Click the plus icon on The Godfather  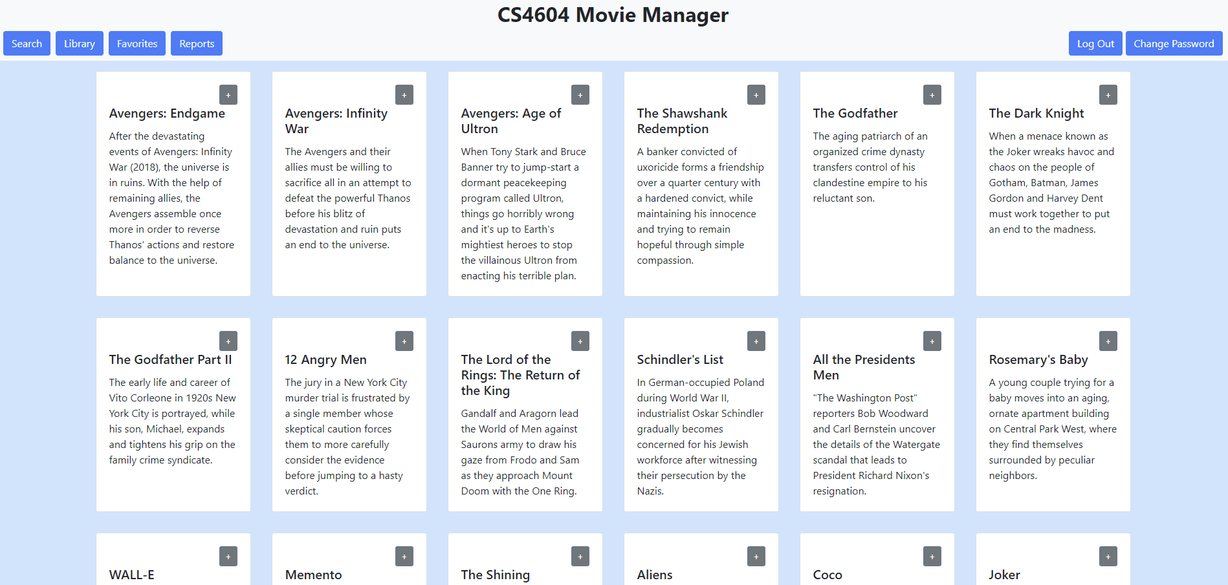932,94
